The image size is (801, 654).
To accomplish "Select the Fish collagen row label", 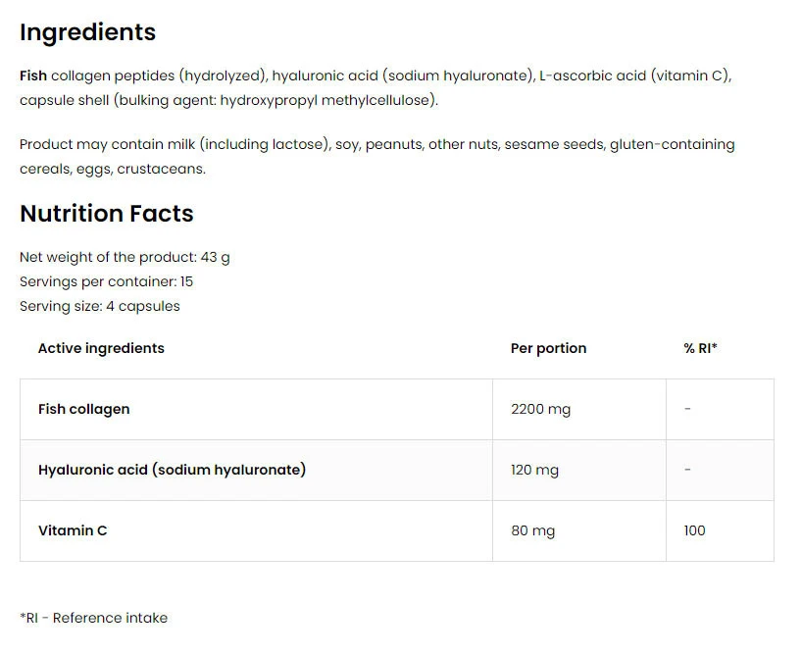I will [x=83, y=409].
